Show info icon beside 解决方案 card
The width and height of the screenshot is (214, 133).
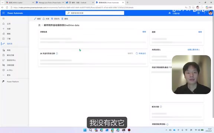click(161, 107)
